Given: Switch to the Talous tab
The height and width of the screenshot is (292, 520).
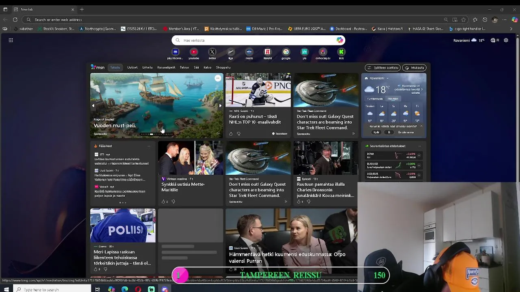Looking at the screenshot, I should click(x=184, y=68).
